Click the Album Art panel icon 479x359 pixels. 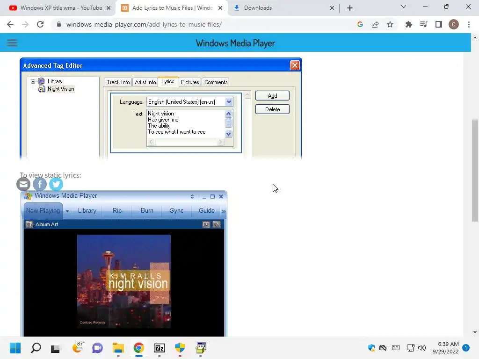coord(29,224)
